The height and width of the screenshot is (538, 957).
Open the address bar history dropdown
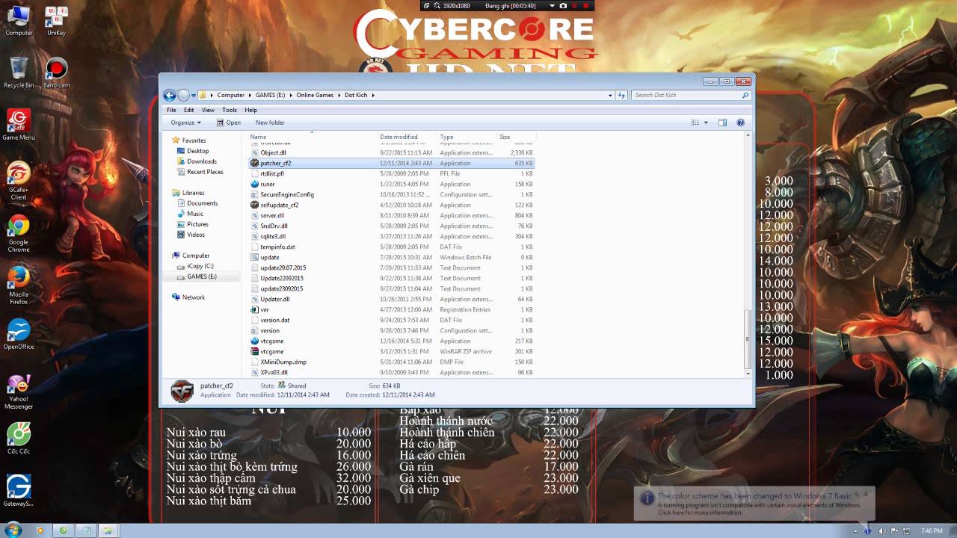coord(610,95)
